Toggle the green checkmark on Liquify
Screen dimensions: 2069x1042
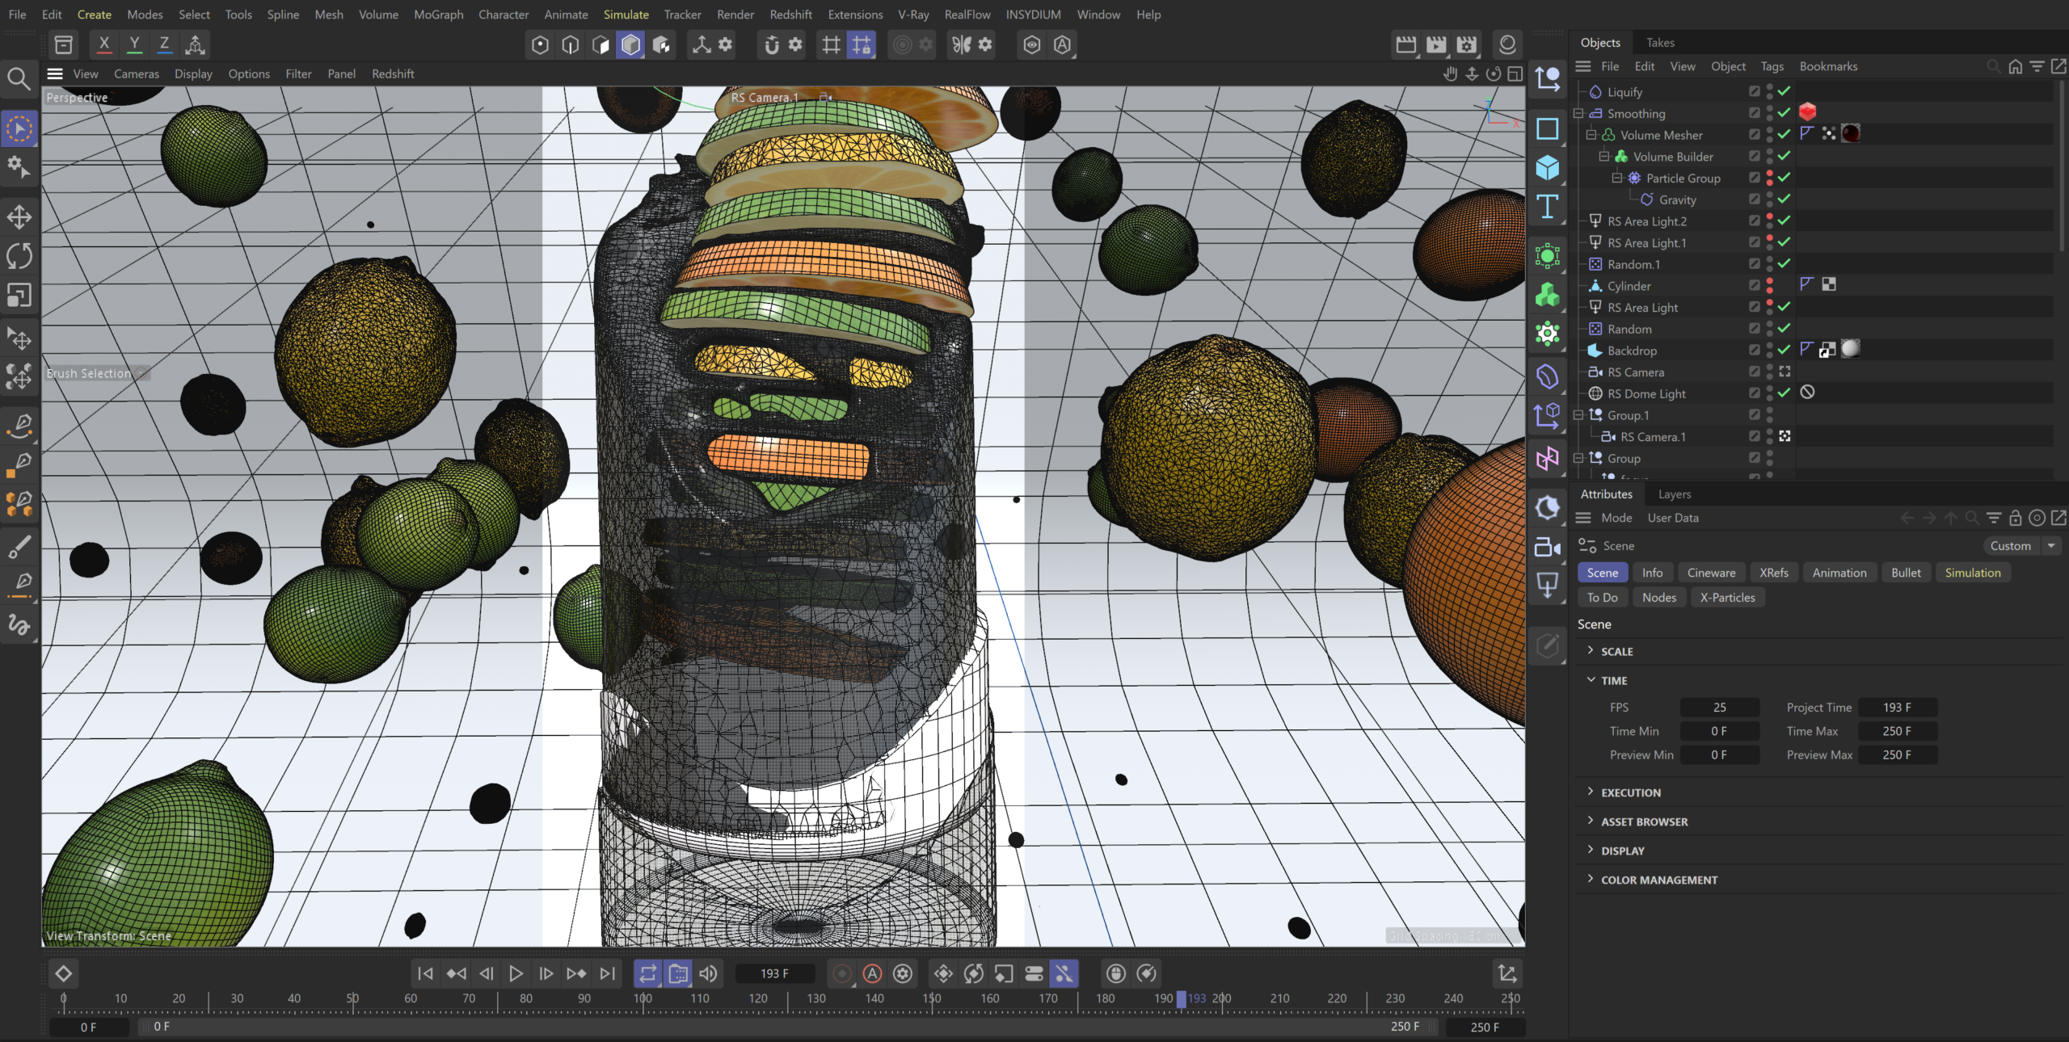[1784, 91]
